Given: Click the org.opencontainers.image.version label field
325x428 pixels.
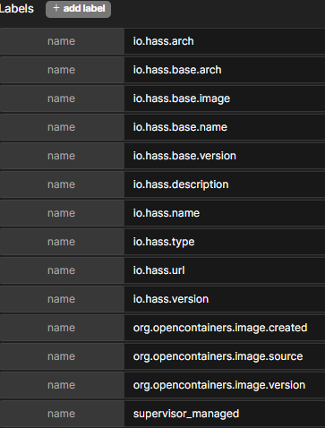Looking at the screenshot, I should coord(225,385).
